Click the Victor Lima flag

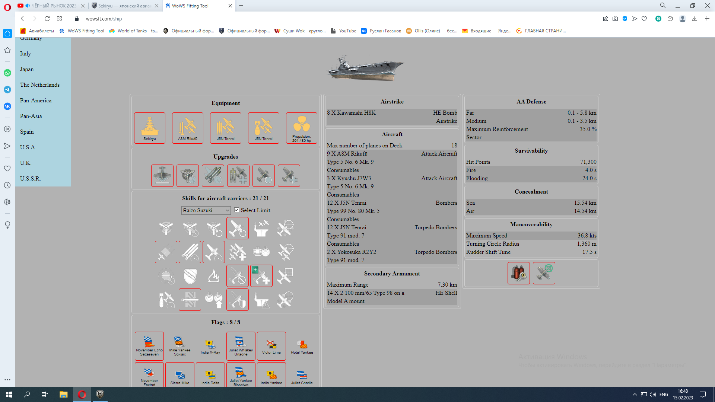[x=271, y=346]
